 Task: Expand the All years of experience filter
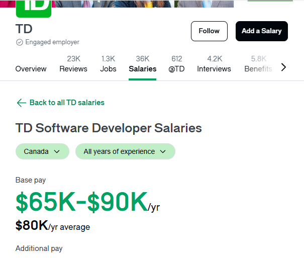(125, 151)
